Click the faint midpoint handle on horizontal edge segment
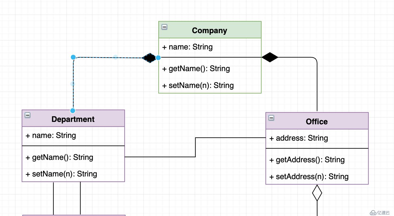Viewport: 394px width, 216px height. click(x=115, y=57)
